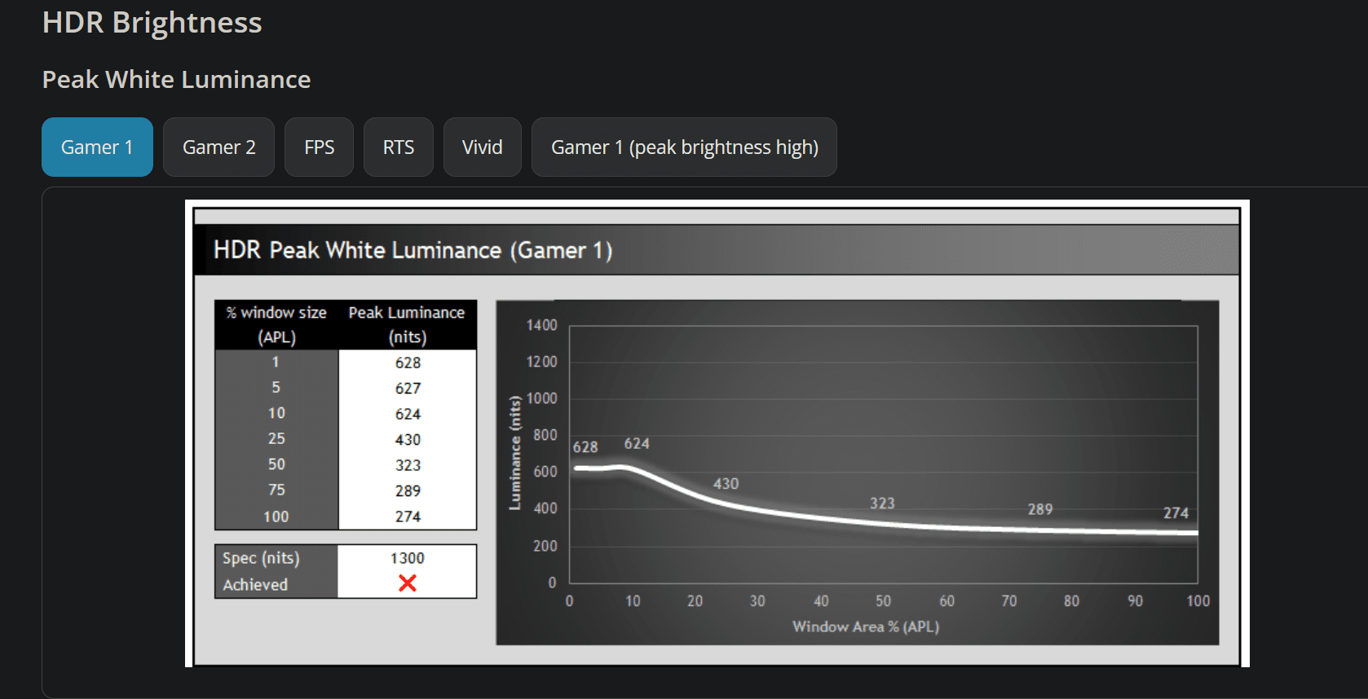Viewport: 1368px width, 699px height.
Task: Click the window size 75 row label
Action: click(x=276, y=490)
